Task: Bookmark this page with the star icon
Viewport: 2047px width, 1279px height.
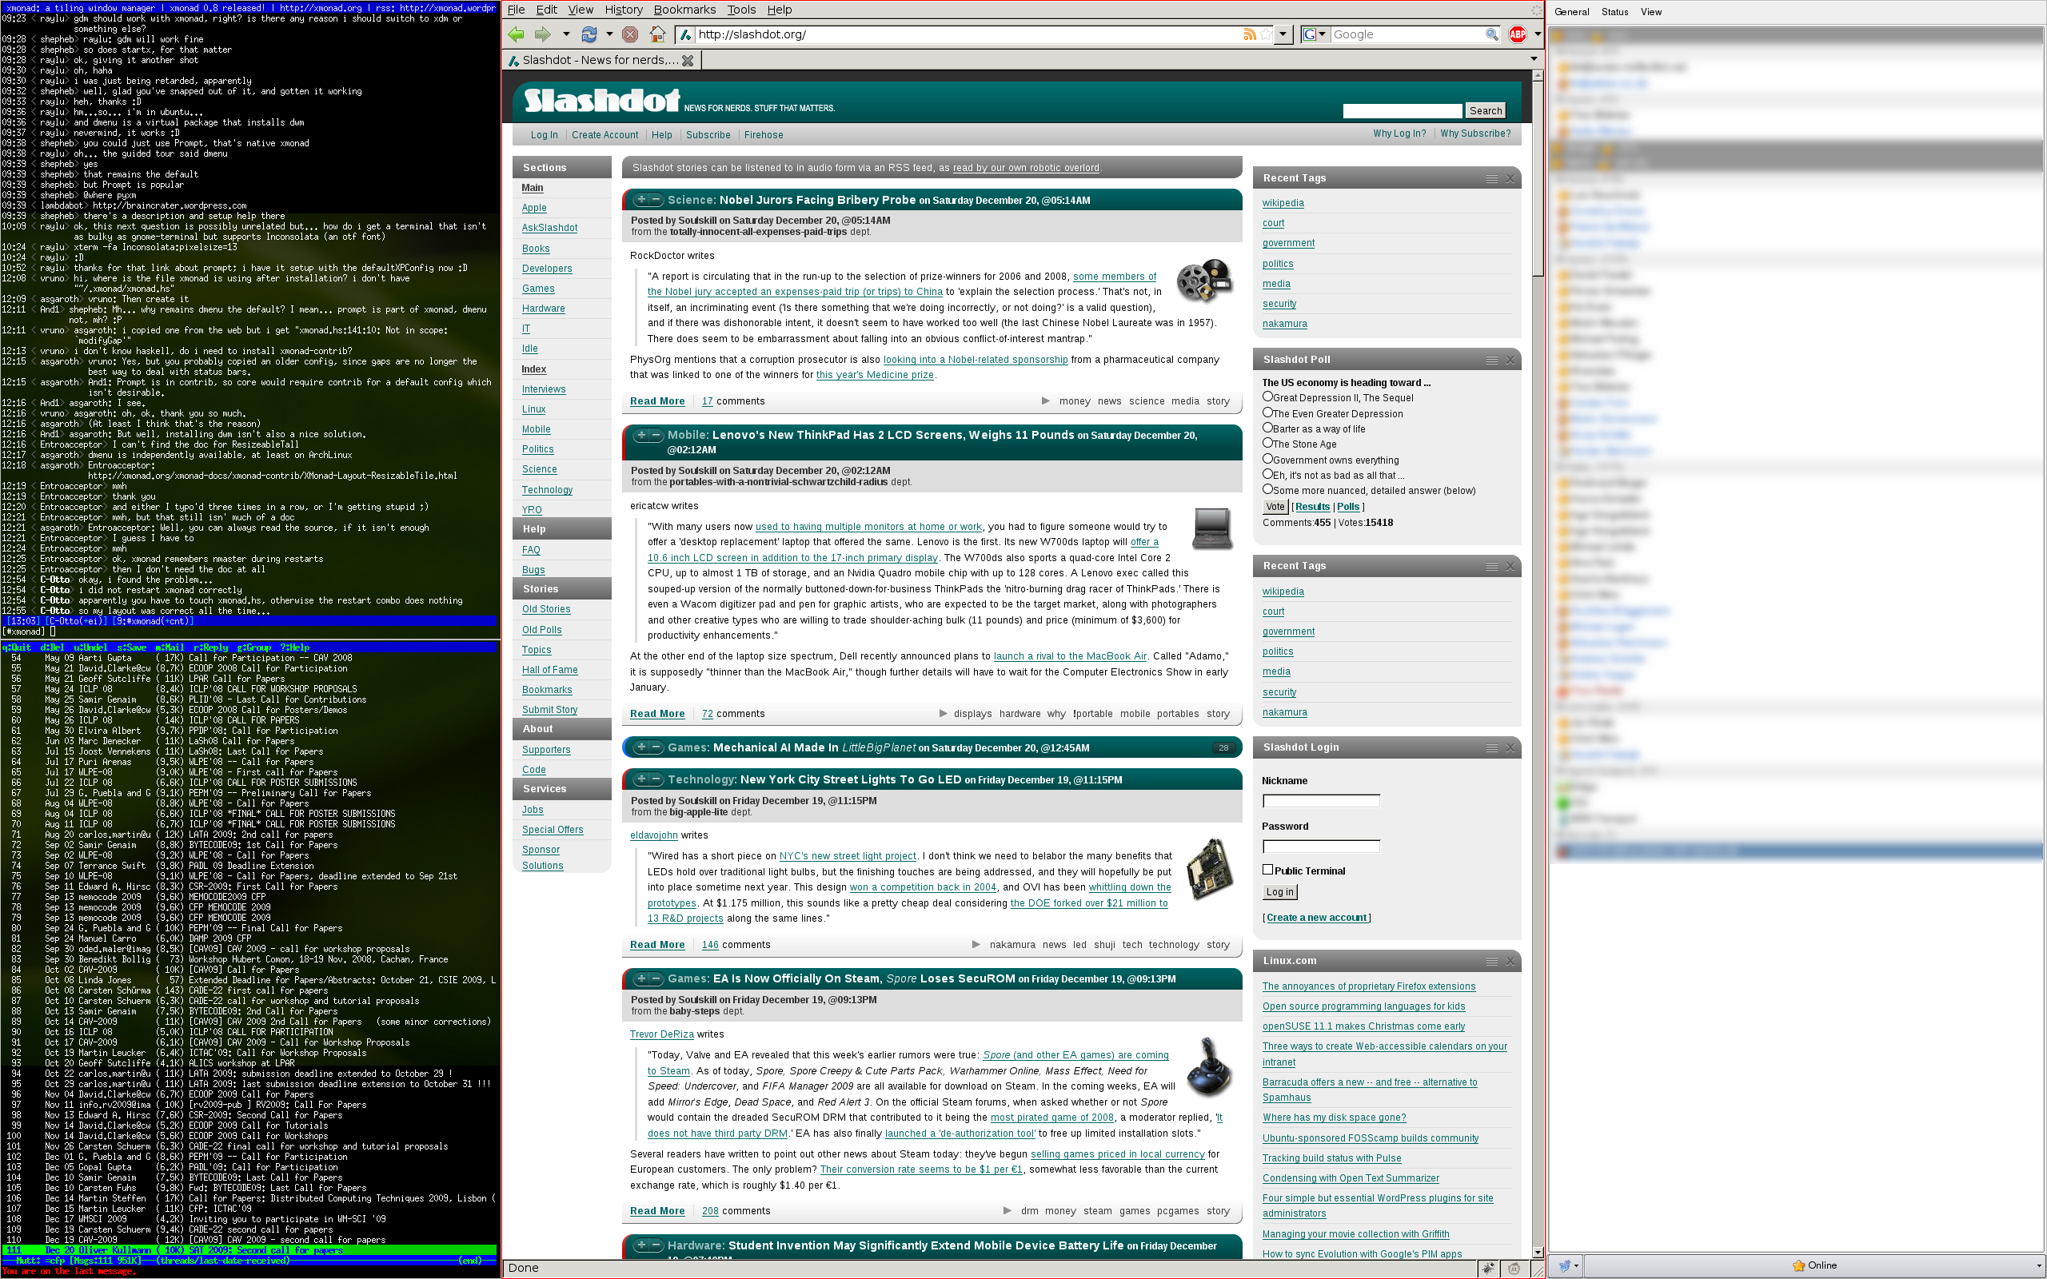Action: tap(1266, 34)
